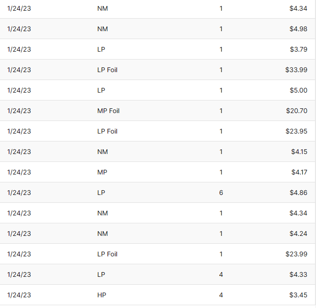Screen dimensions: 316x308
Task: Select the $23.95 price value
Action: [x=296, y=131]
